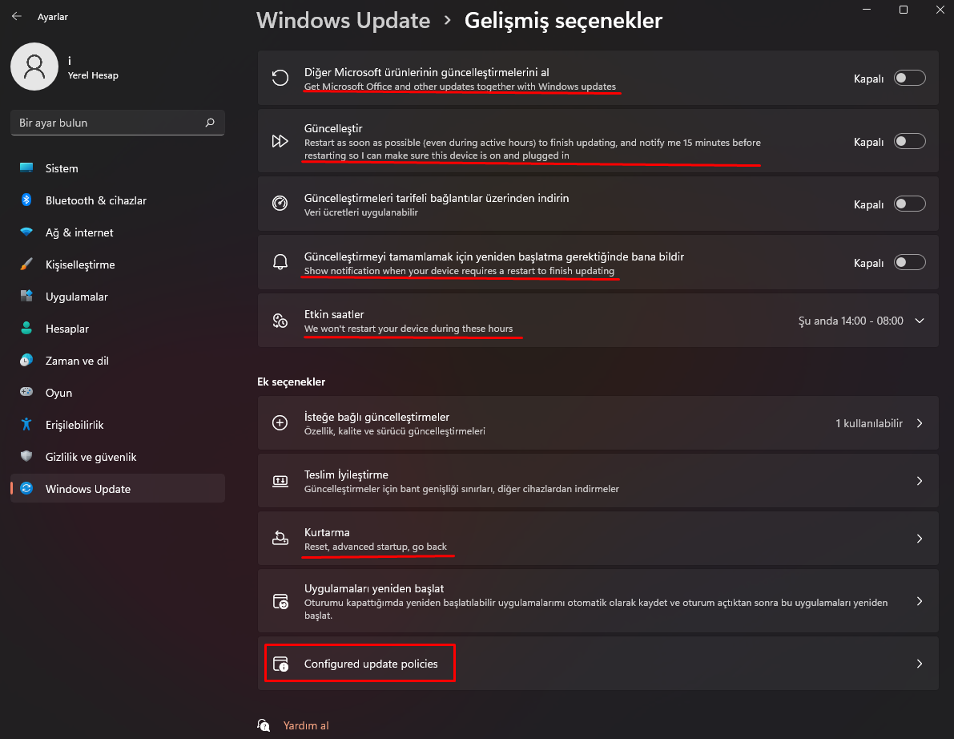This screenshot has height=739, width=954.
Task: Click the Yardım al help icon
Action: [x=264, y=725]
